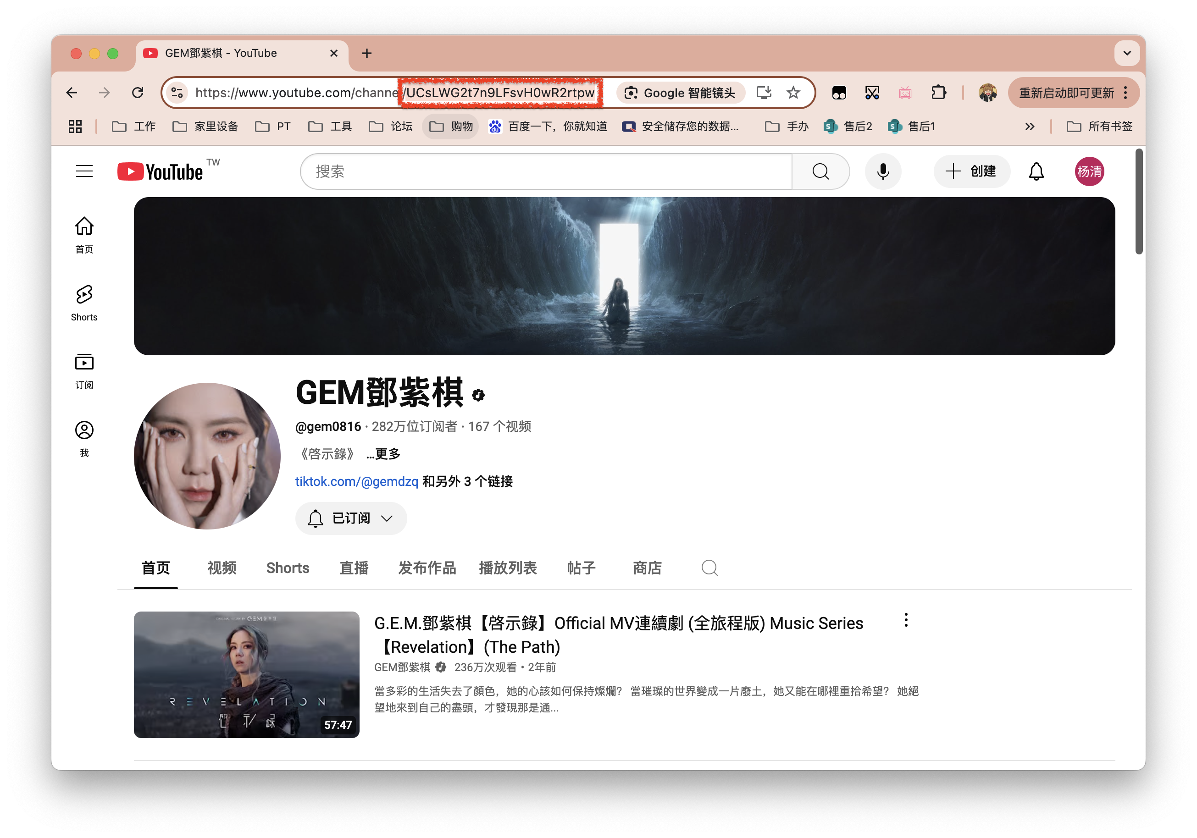Viewport: 1197px width, 838px height.
Task: Open the featured video three-dot menu
Action: [906, 620]
